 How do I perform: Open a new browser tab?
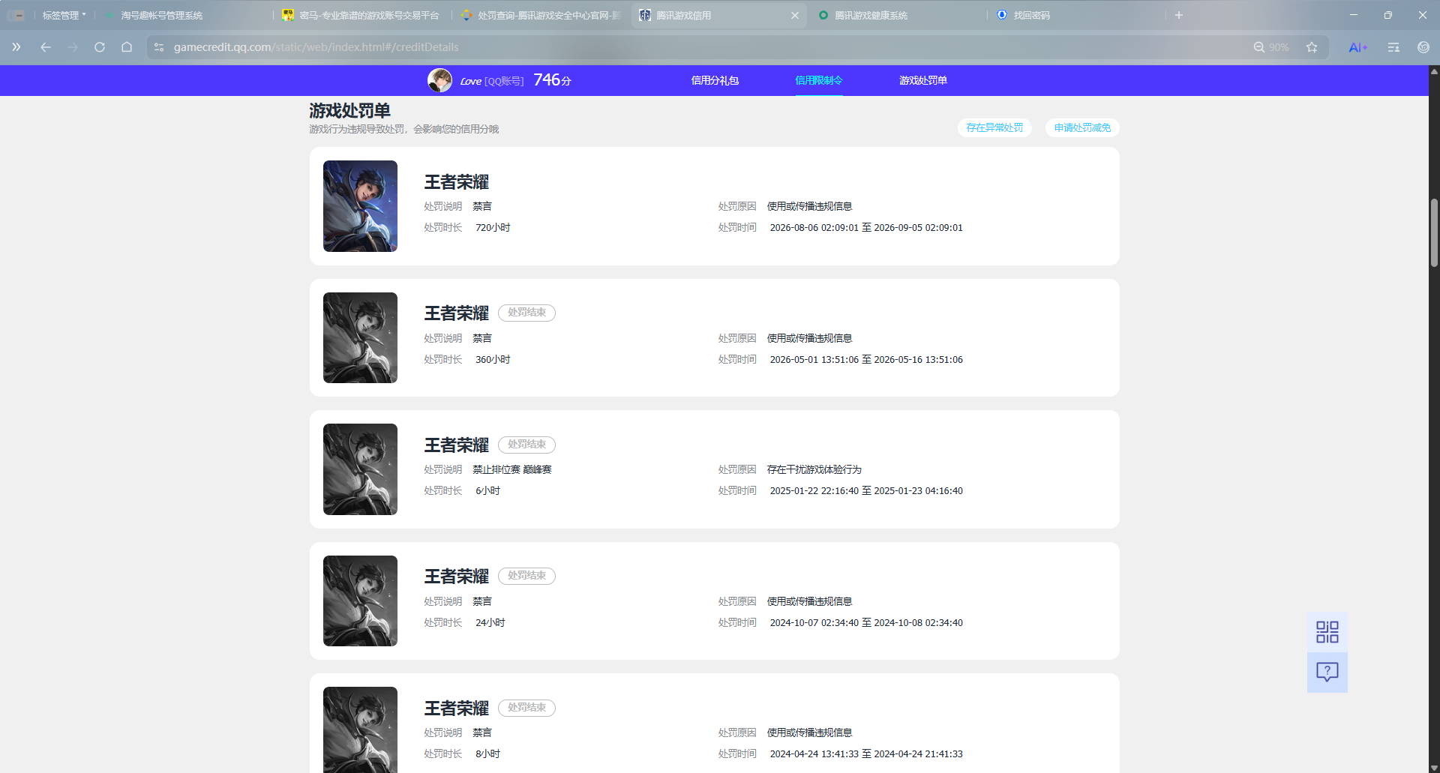[x=1179, y=15]
